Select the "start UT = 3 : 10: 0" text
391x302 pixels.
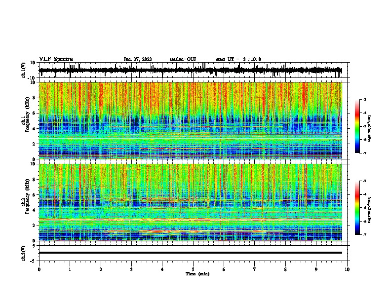pos(238,59)
